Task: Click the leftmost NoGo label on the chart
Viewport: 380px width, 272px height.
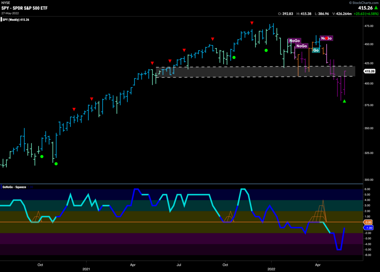Action: tap(295, 41)
